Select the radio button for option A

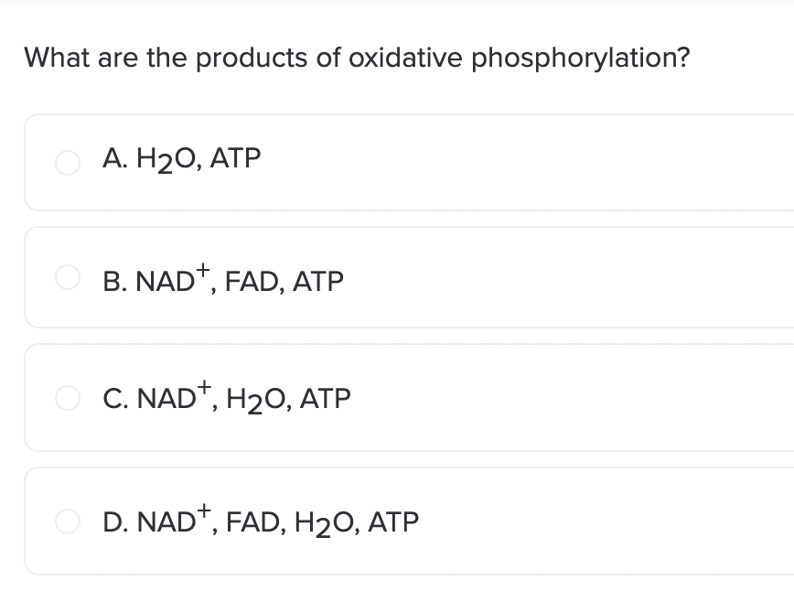68,163
